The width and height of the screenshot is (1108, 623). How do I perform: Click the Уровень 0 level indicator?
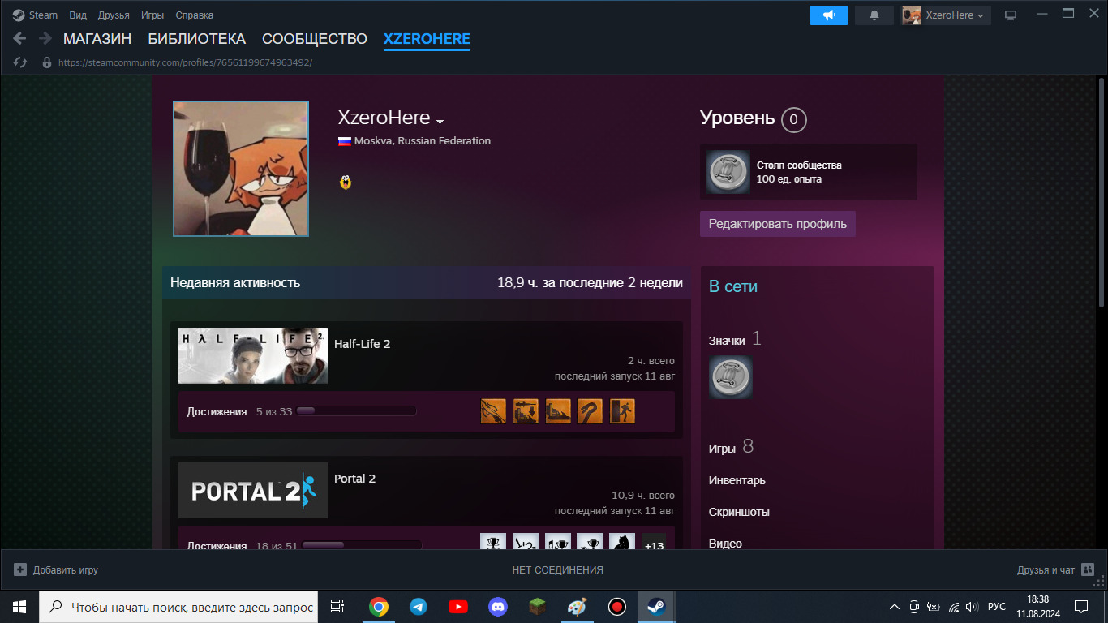pos(753,119)
